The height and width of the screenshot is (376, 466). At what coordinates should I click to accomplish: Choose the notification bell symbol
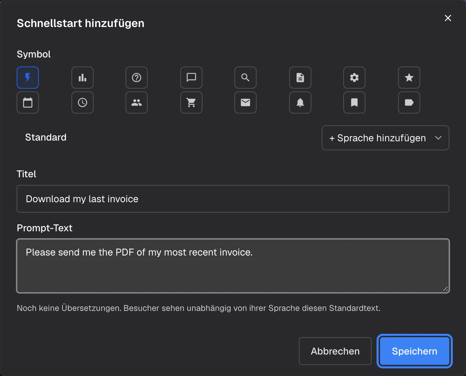click(x=300, y=102)
